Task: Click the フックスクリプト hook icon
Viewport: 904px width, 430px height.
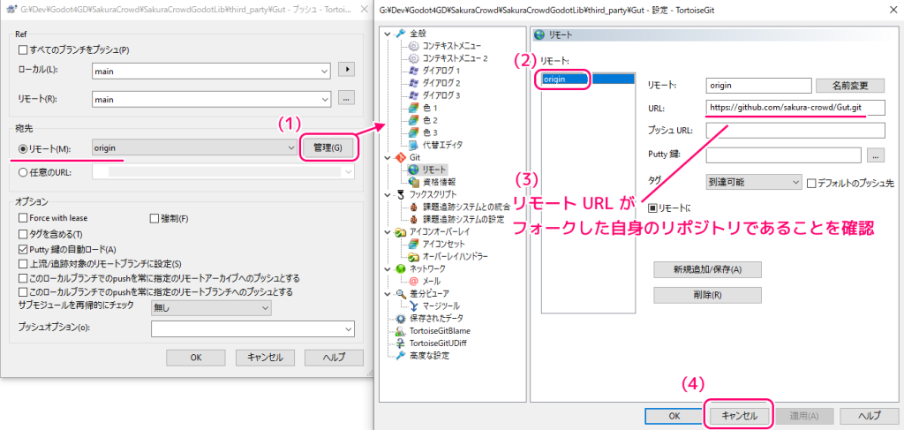Action: [402, 194]
